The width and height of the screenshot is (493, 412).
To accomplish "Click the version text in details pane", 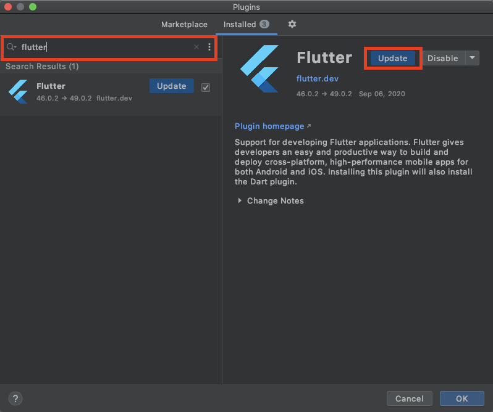I will click(x=324, y=94).
